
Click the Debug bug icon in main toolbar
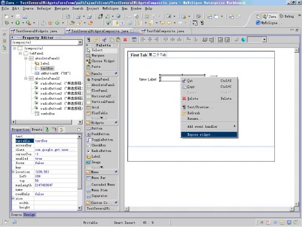point(7,23)
